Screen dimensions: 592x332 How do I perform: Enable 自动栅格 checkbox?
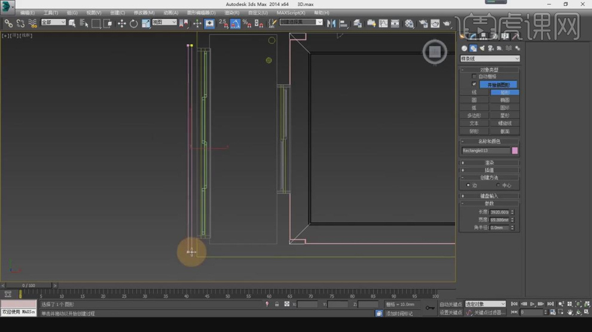click(x=474, y=76)
